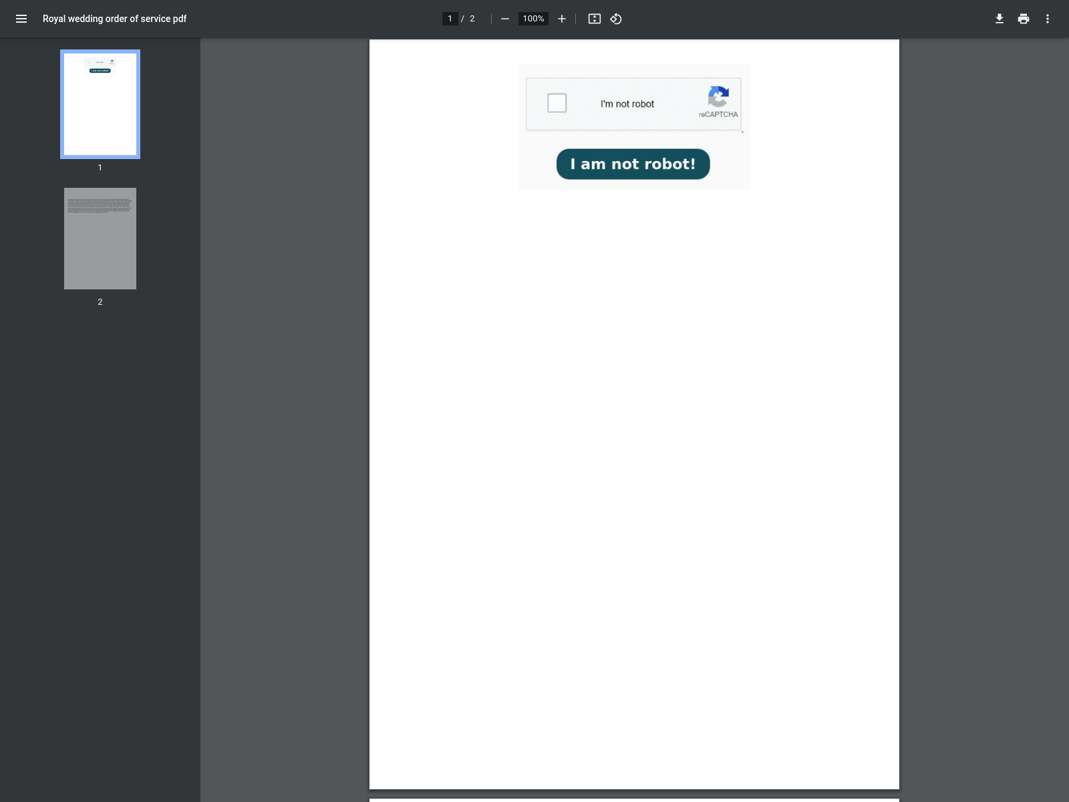This screenshot has height=802, width=1069.
Task: Zoom out with the minus icon
Action: click(505, 19)
